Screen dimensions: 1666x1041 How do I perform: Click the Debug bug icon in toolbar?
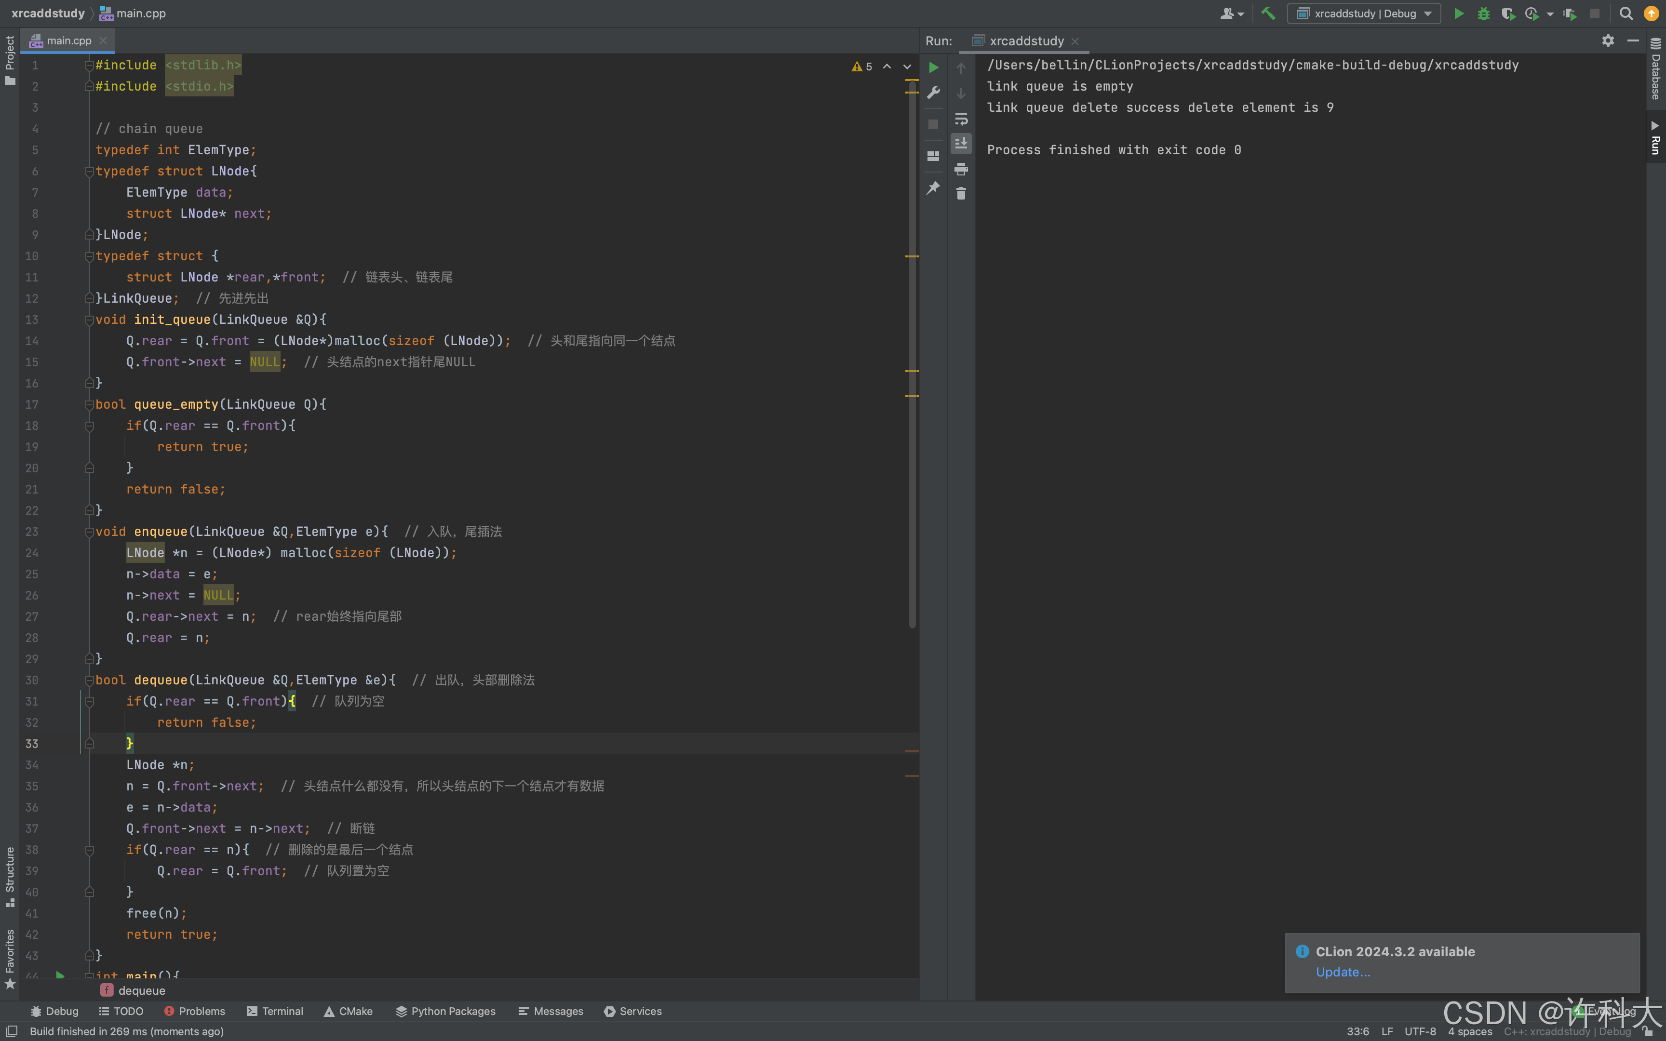pyautogui.click(x=1484, y=13)
